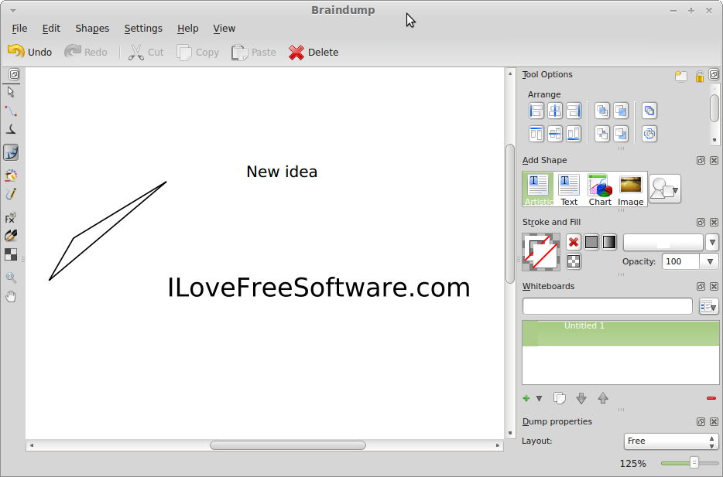Add an Image shape
The image size is (723, 477).
(x=630, y=189)
